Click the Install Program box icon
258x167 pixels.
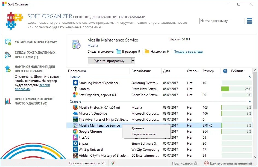click(8, 42)
